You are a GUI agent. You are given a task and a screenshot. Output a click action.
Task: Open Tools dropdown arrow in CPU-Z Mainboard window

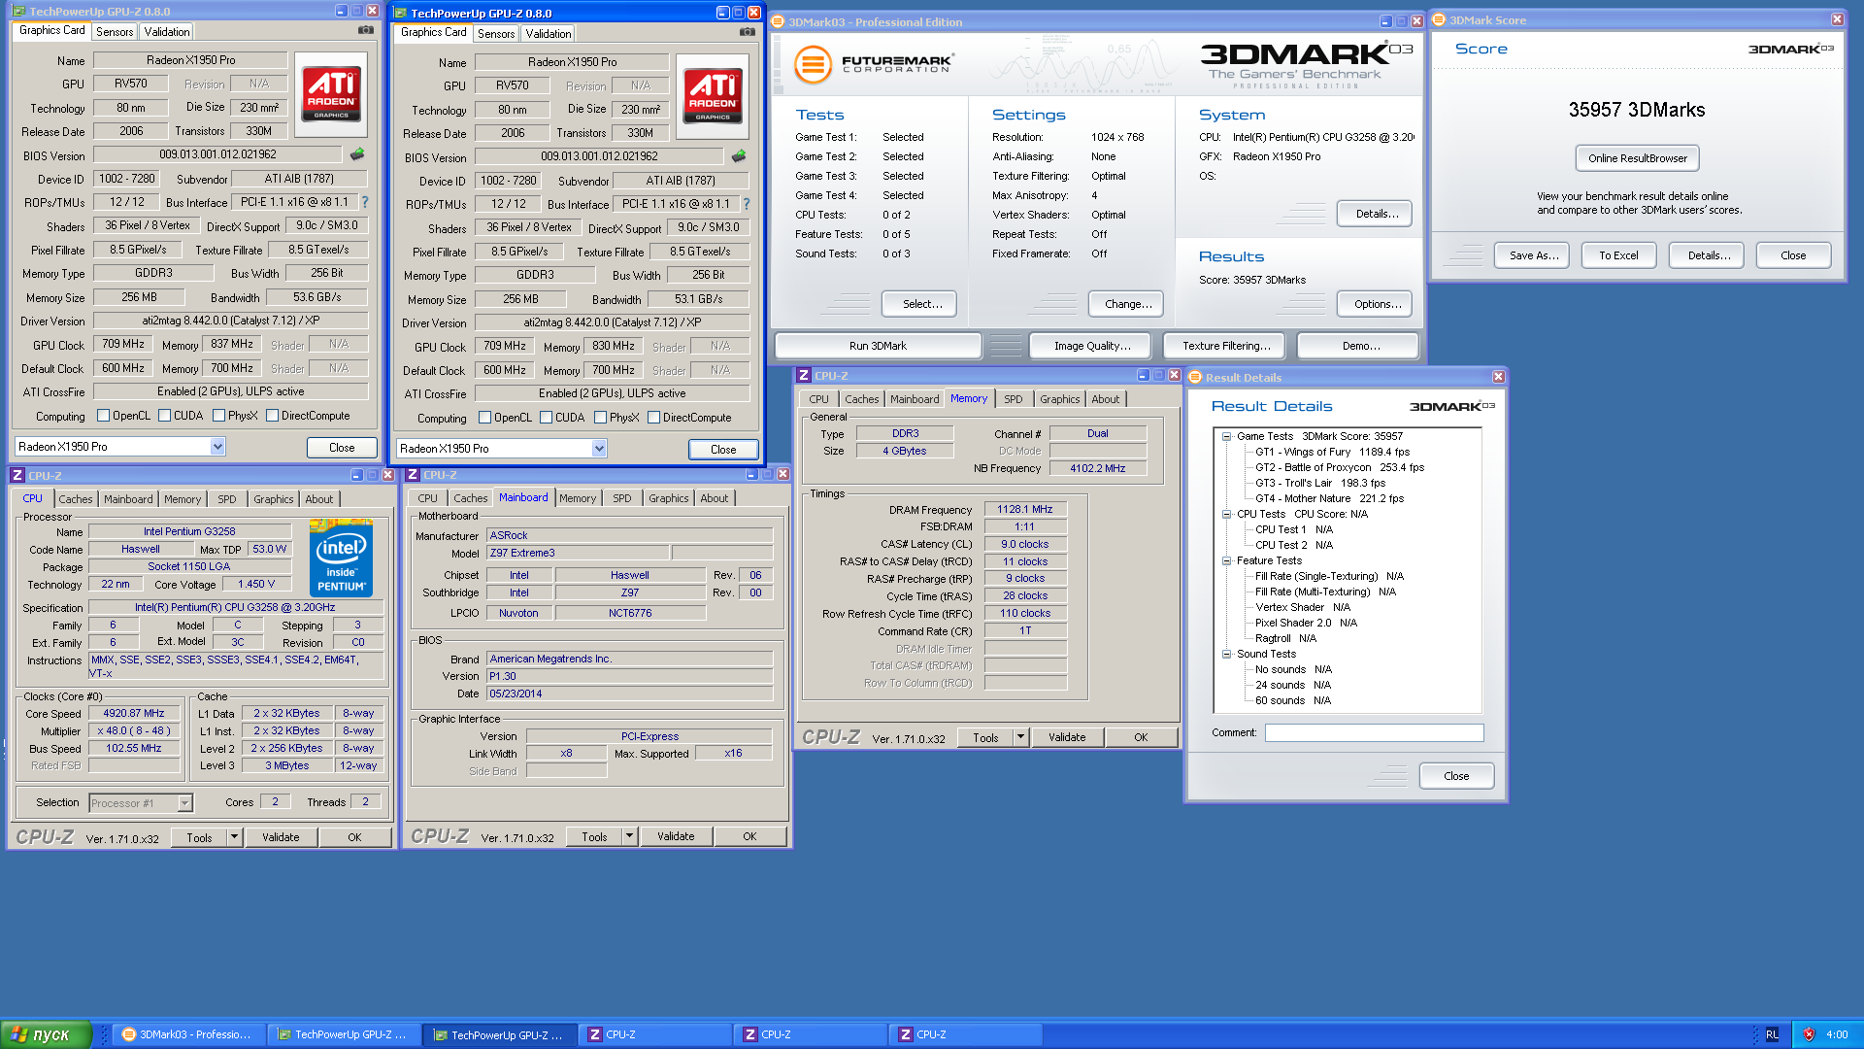[629, 836]
